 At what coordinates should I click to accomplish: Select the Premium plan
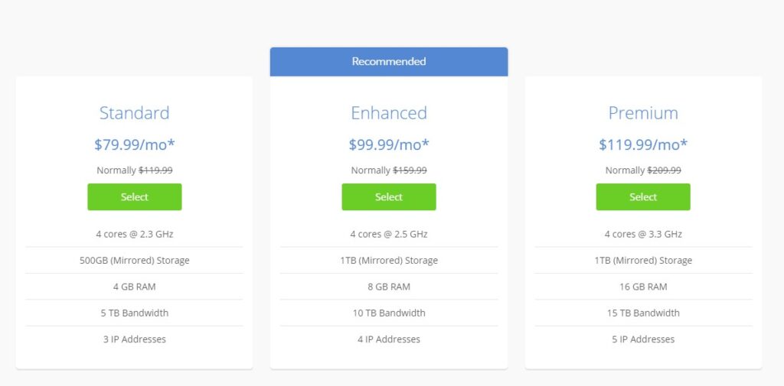tap(643, 196)
